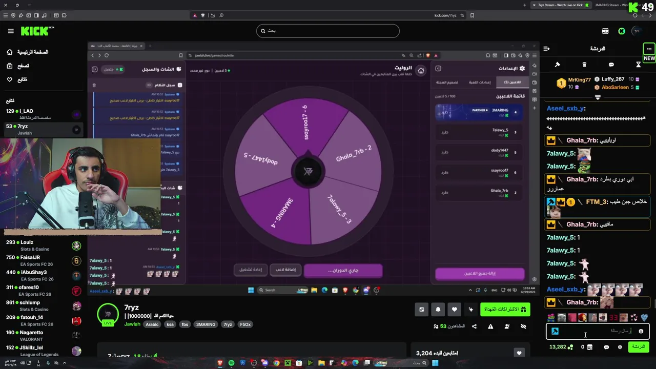Screen dimensions: 656x369
Task: Open Chrome from the taskbar
Action: [x=276, y=363]
